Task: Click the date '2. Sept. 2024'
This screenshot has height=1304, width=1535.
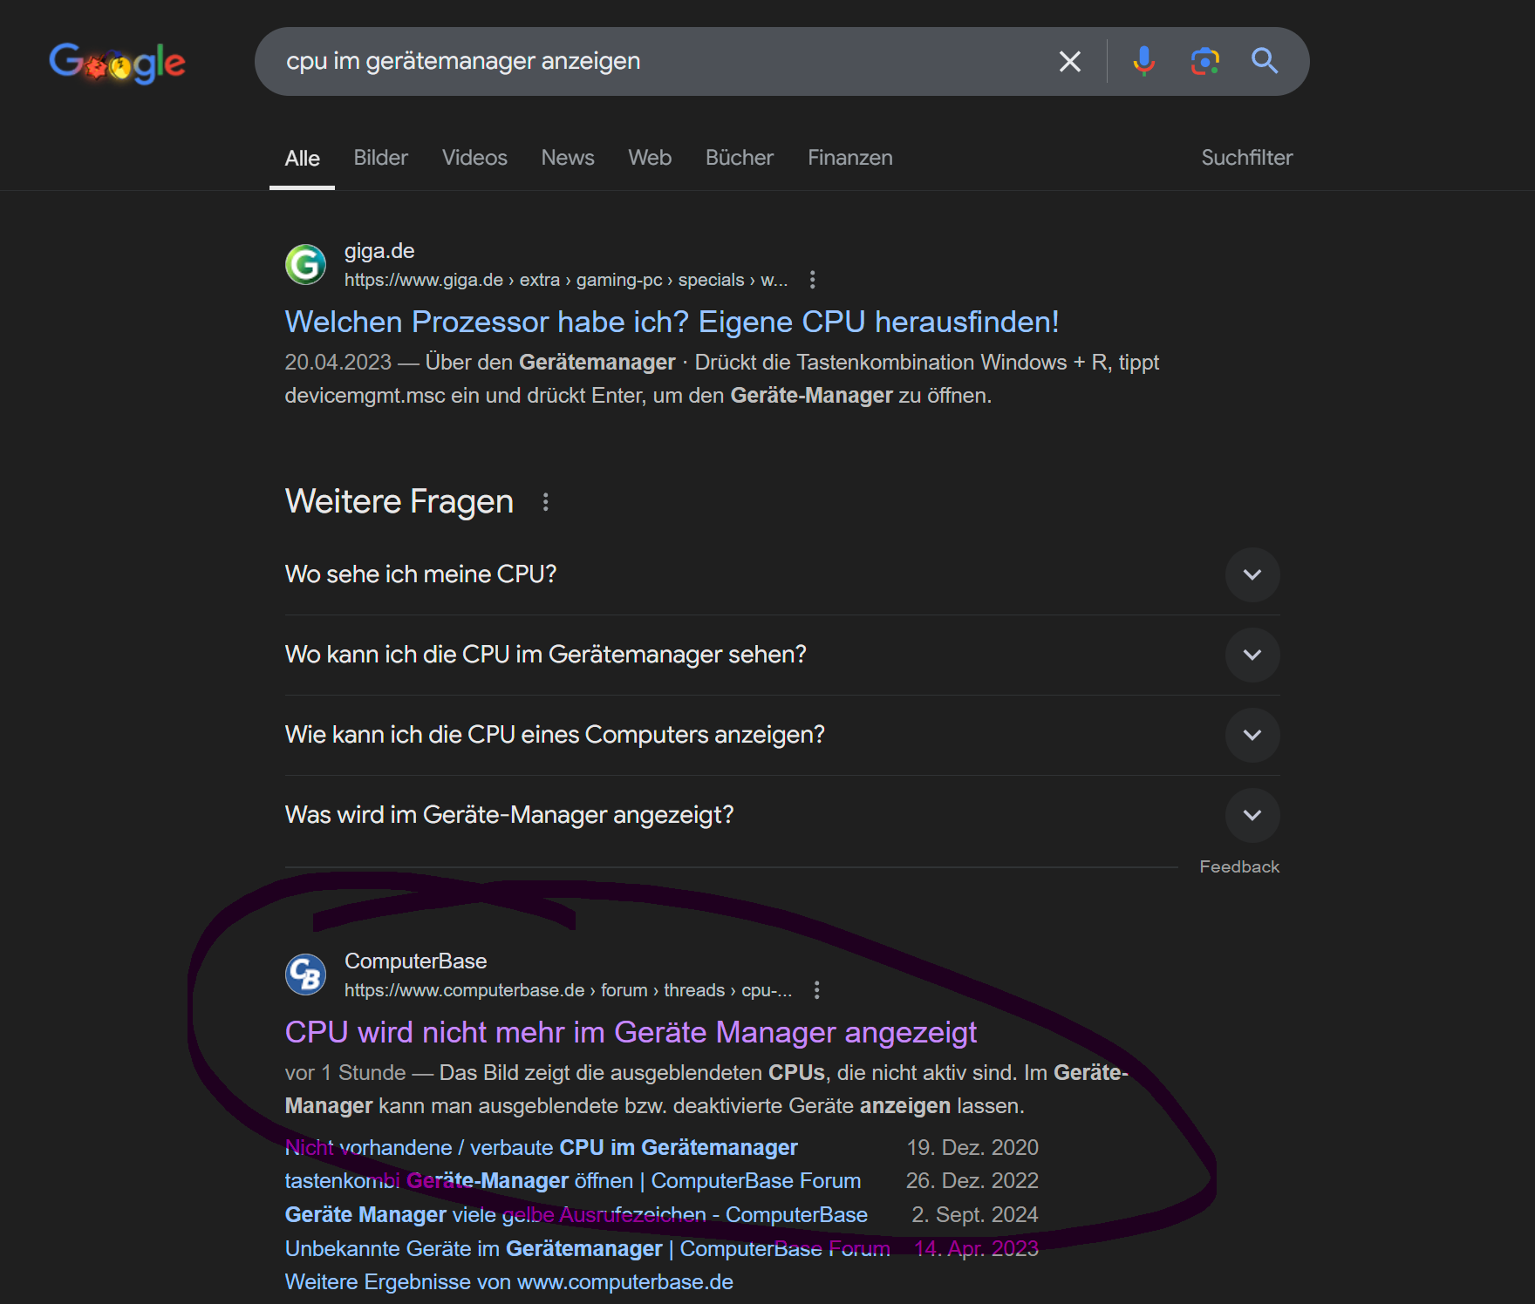Action: click(975, 1215)
